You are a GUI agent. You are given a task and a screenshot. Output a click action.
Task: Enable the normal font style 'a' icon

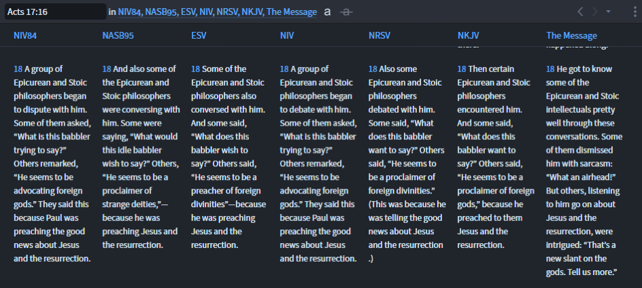click(x=327, y=12)
